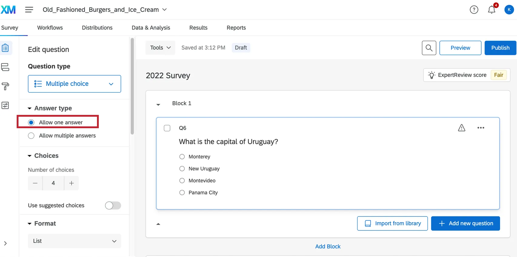Open the Q6 three-dot options menu
The image size is (517, 257).
[x=481, y=128]
